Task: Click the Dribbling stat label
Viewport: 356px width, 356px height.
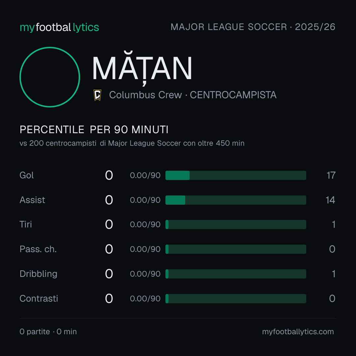Action: 38,274
